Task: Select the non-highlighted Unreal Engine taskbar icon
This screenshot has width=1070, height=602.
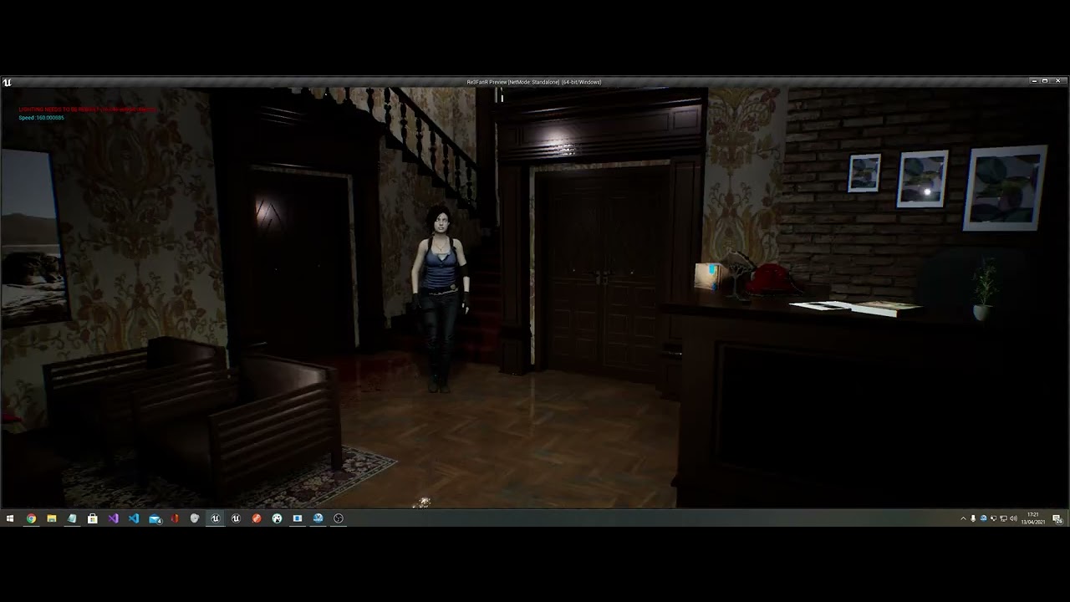Action: click(236, 518)
